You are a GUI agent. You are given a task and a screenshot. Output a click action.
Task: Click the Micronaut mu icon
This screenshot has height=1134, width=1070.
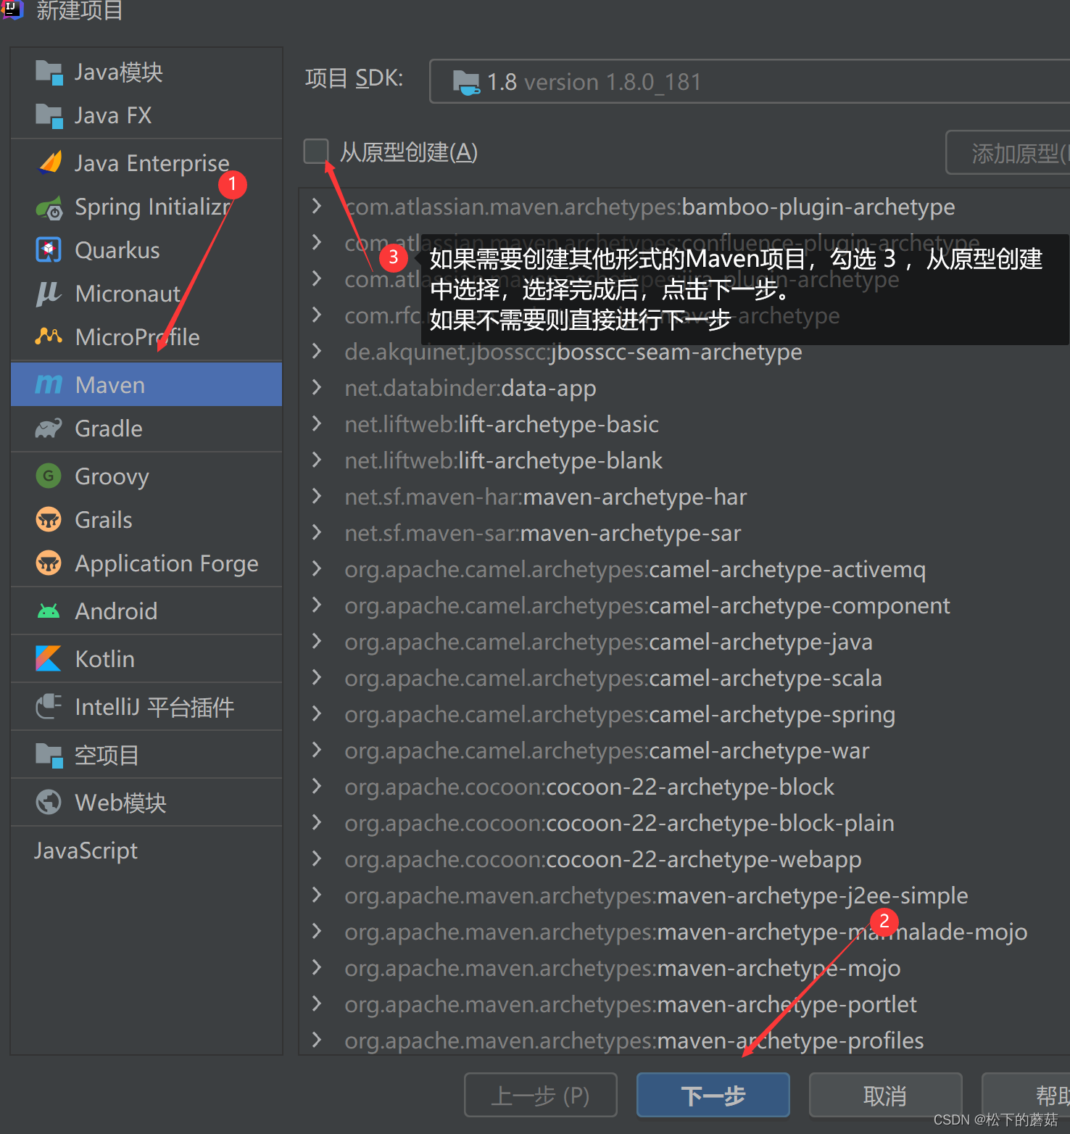point(49,293)
